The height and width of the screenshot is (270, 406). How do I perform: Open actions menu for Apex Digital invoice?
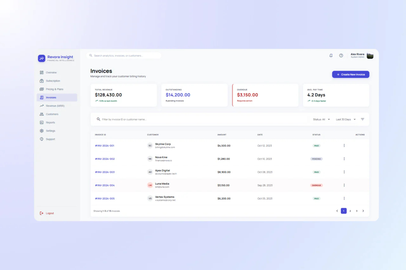(x=344, y=172)
